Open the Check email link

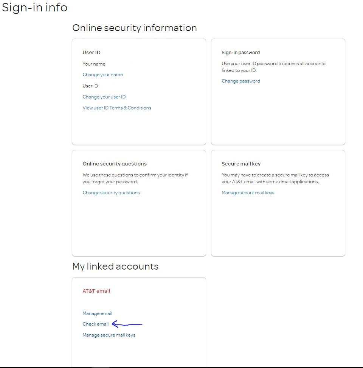96,324
